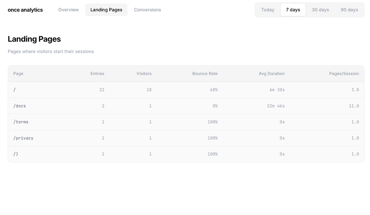
Task: Sort by Avg Duration column
Action: click(x=272, y=73)
